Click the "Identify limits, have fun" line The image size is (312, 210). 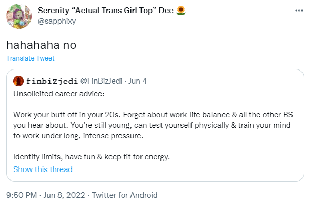(x=92, y=157)
